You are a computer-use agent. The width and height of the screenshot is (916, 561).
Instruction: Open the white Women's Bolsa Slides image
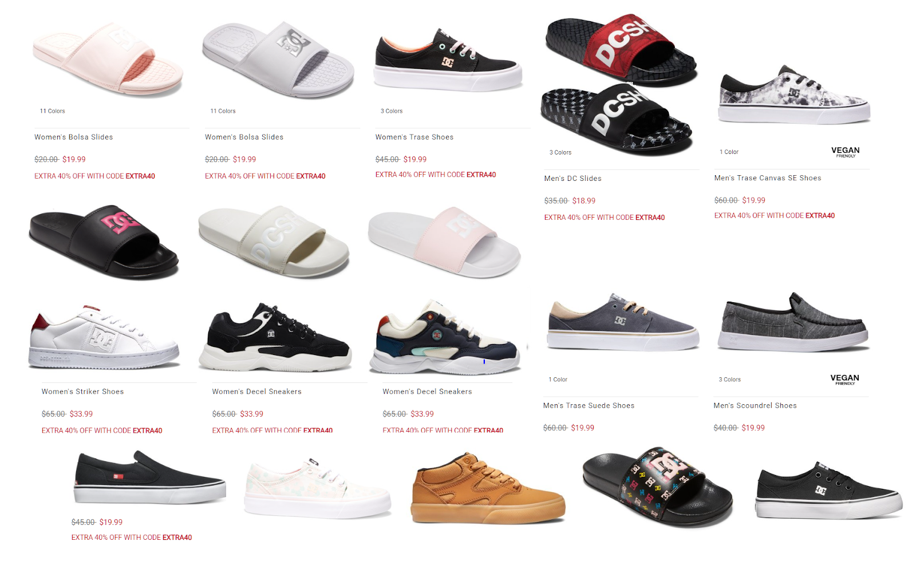[278, 60]
